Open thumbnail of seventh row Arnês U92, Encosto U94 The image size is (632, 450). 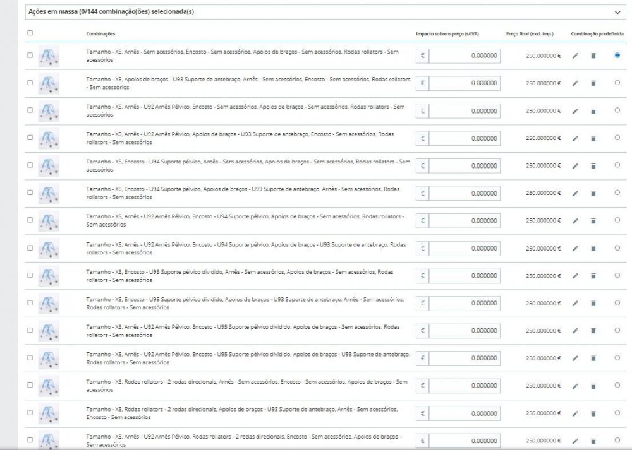click(49, 221)
